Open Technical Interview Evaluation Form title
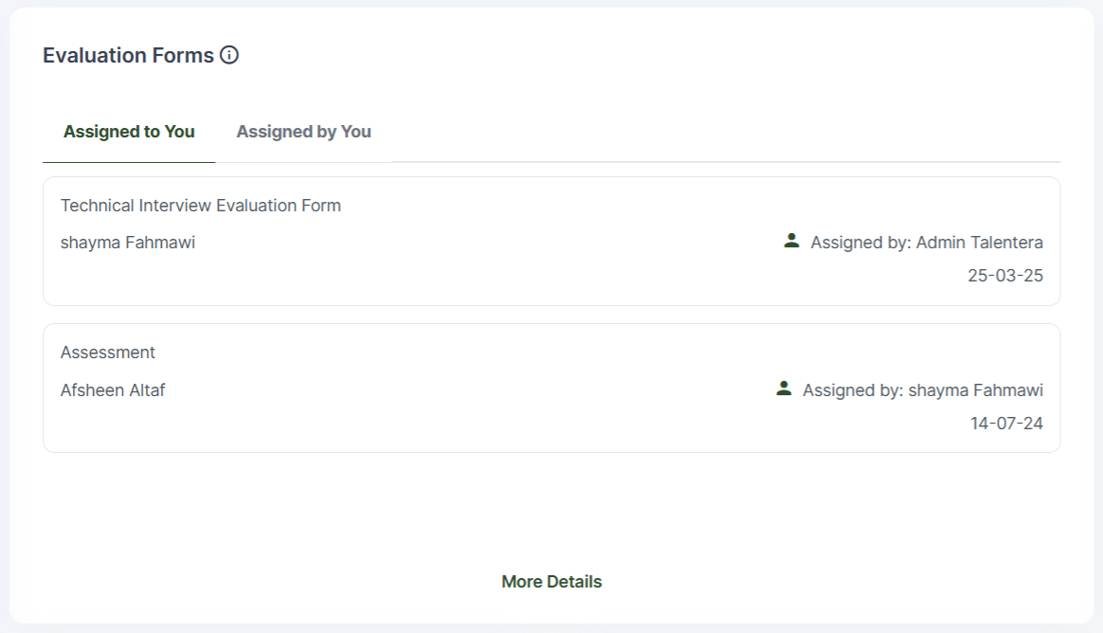 (201, 206)
